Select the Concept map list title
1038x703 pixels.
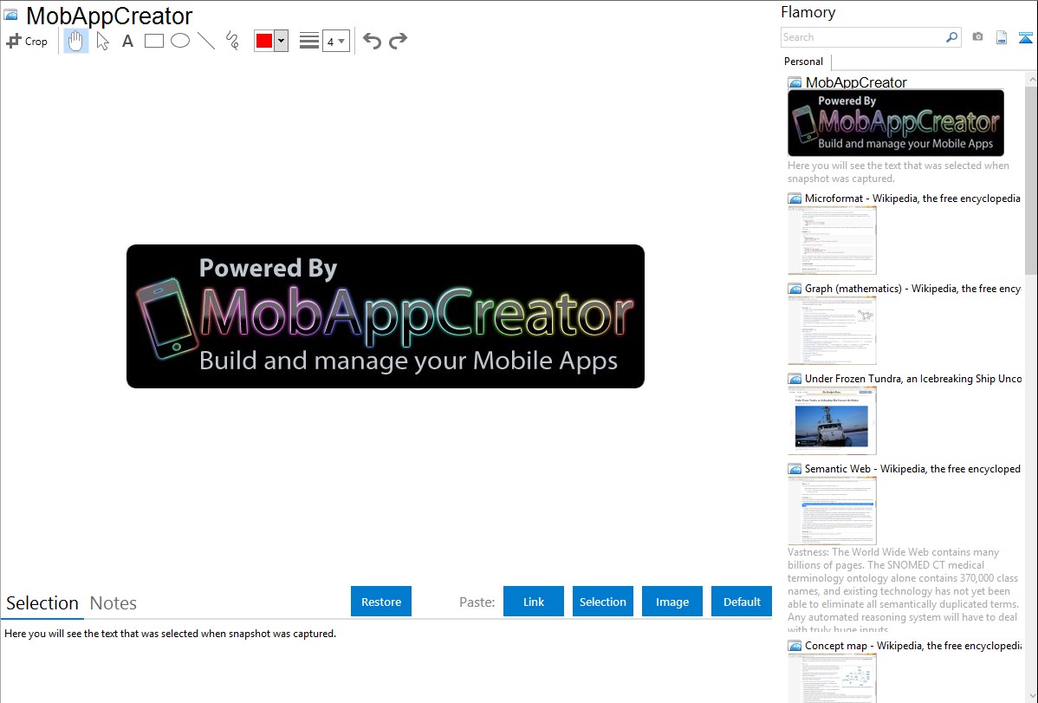[x=913, y=645]
